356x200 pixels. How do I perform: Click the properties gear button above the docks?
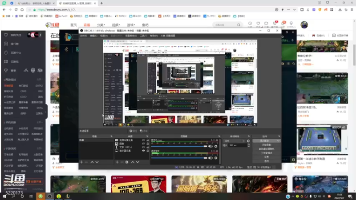pyautogui.click(x=133, y=131)
